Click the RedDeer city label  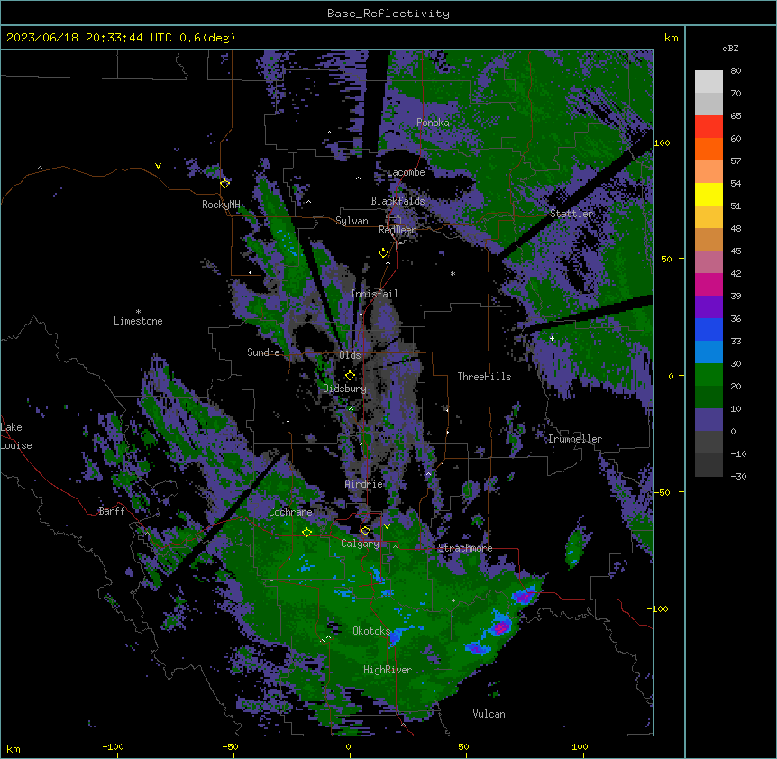tap(398, 229)
